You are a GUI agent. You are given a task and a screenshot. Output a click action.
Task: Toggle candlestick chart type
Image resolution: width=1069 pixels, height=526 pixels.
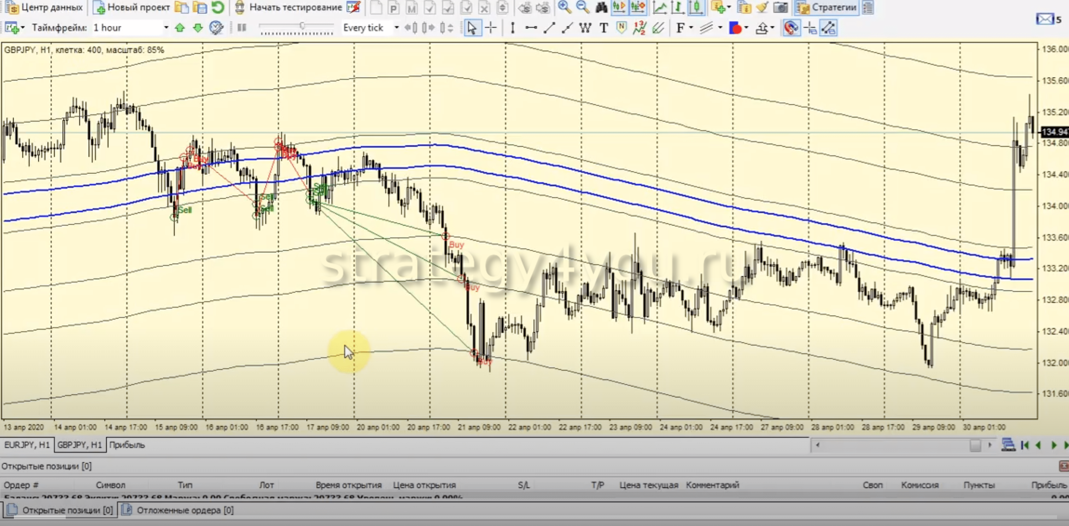(x=696, y=7)
